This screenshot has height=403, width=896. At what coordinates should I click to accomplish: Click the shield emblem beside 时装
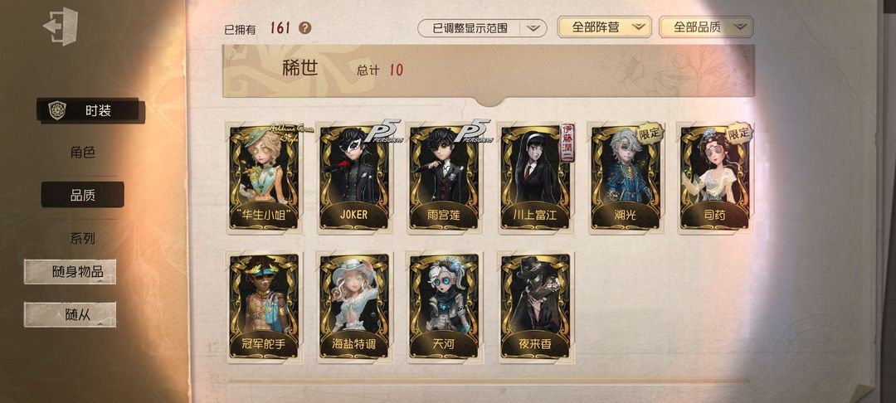[x=57, y=110]
